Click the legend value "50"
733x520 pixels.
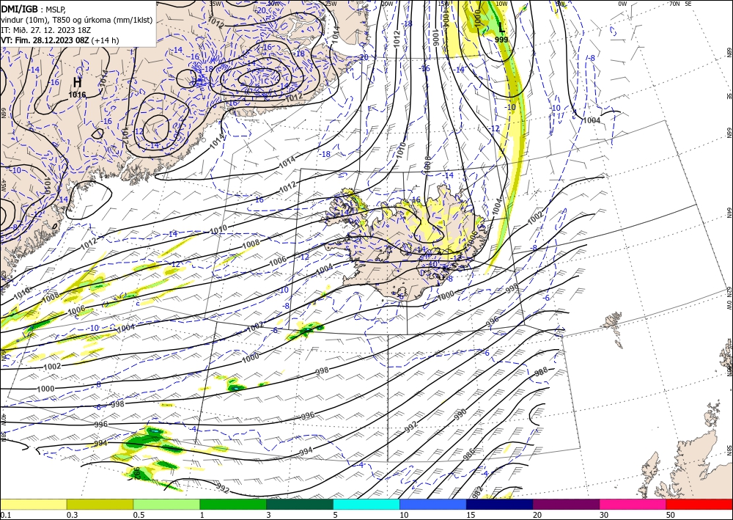tap(671, 515)
